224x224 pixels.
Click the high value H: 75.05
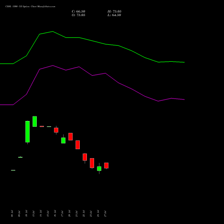[114, 12]
